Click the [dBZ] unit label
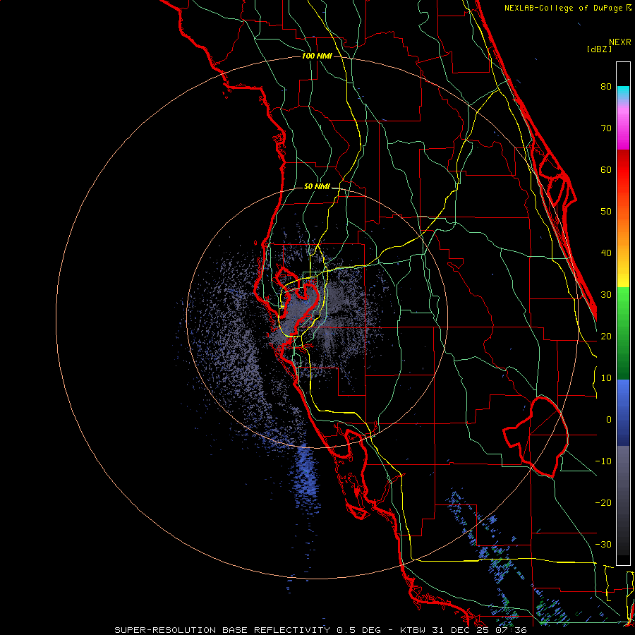Screen dimensions: 635x635 [x=599, y=49]
